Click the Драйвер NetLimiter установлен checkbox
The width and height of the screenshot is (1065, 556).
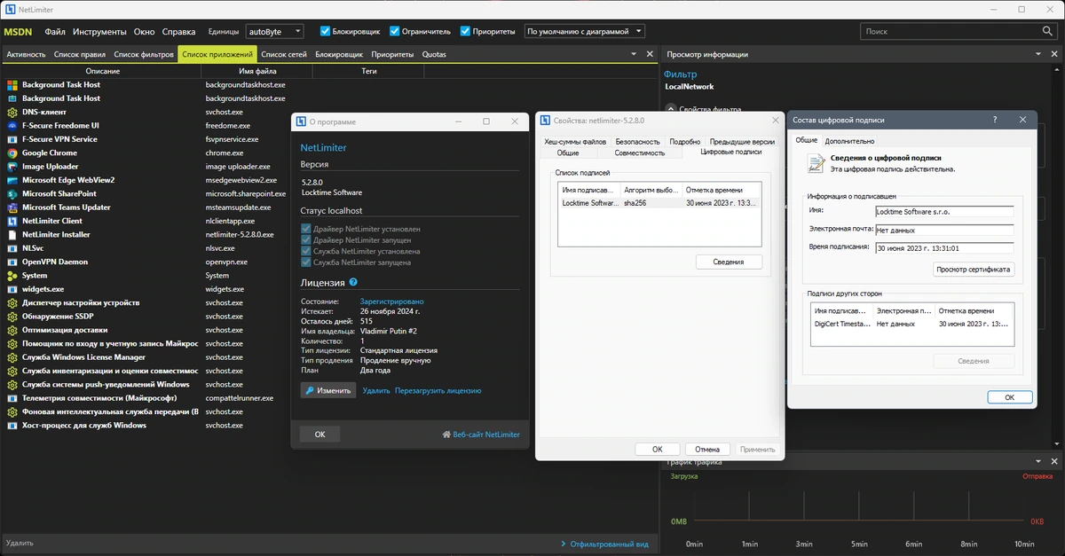306,229
